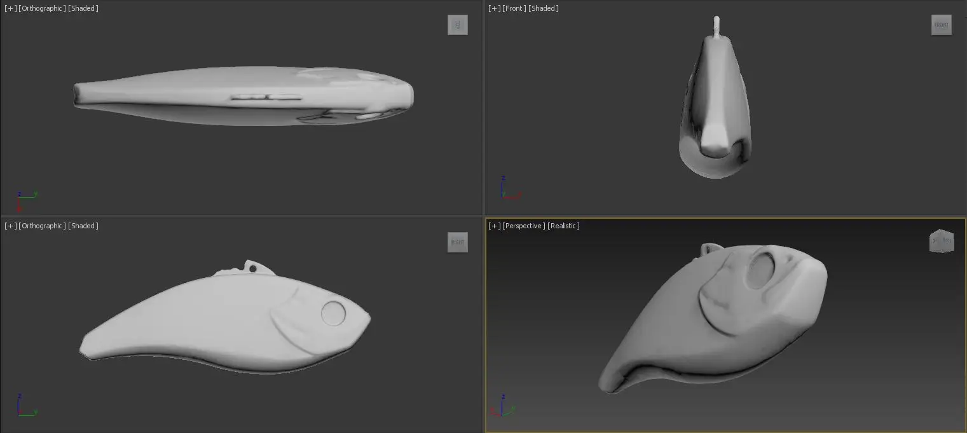This screenshot has height=433, width=967.
Task: Open the [Perspective] point-of-view label menu
Action: point(523,226)
